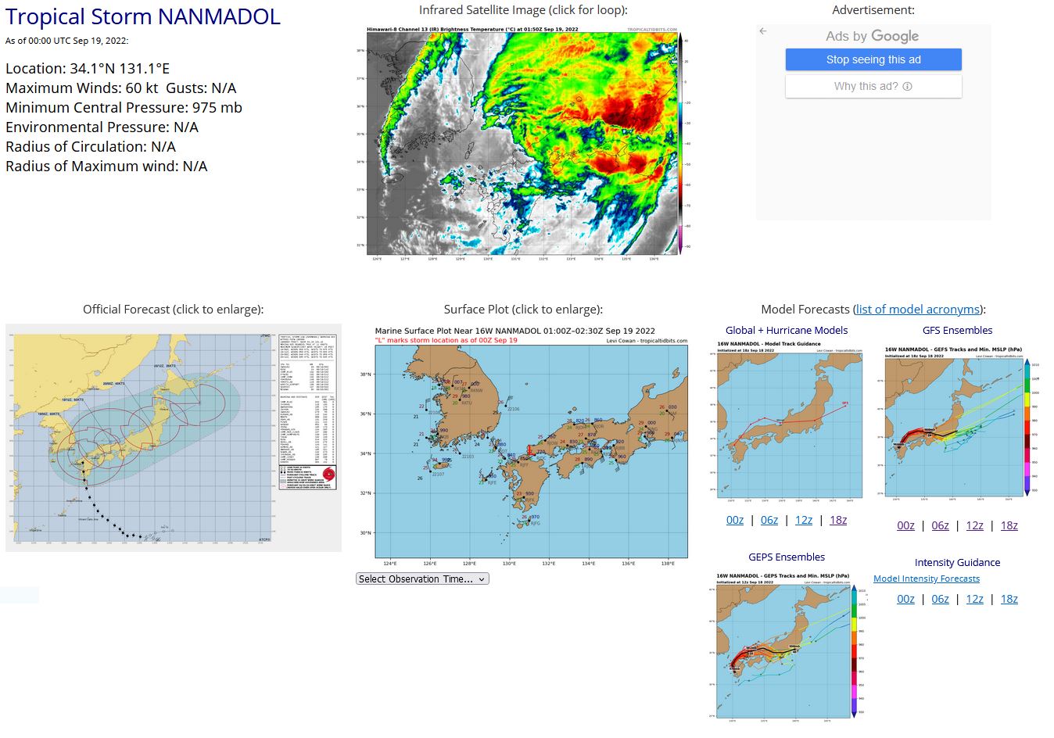The width and height of the screenshot is (1054, 738).
Task: Click the back arrow in the ad panel
Action: [x=763, y=31]
